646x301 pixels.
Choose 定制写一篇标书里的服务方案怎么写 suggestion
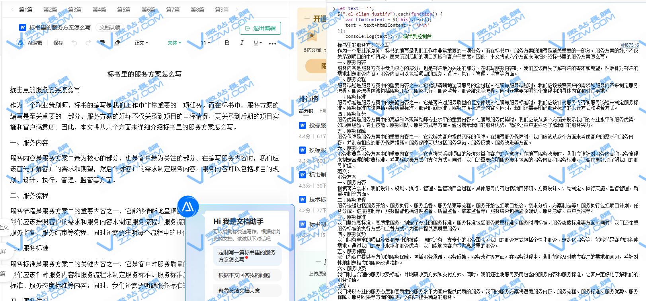pos(247,256)
